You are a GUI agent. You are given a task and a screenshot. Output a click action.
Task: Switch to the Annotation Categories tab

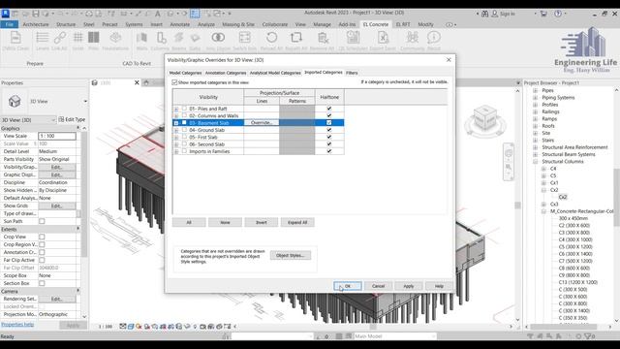226,73
